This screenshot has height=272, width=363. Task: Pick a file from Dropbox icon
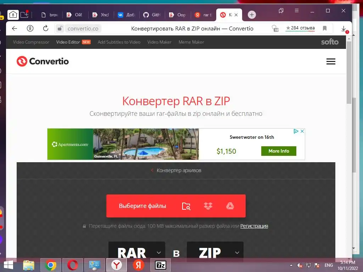(x=208, y=206)
